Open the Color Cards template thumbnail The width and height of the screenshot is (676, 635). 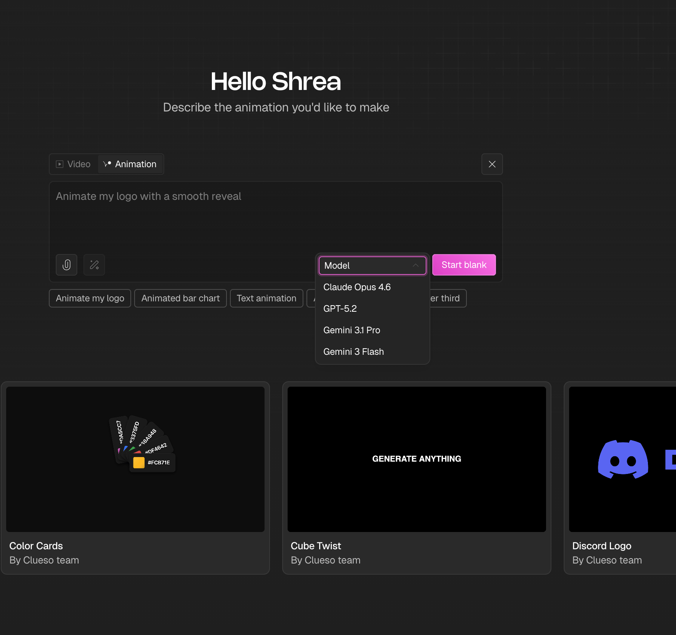(135, 459)
